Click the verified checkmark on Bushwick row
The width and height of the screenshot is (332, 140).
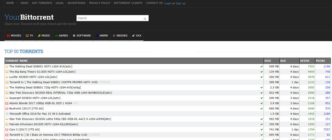coord(261,108)
